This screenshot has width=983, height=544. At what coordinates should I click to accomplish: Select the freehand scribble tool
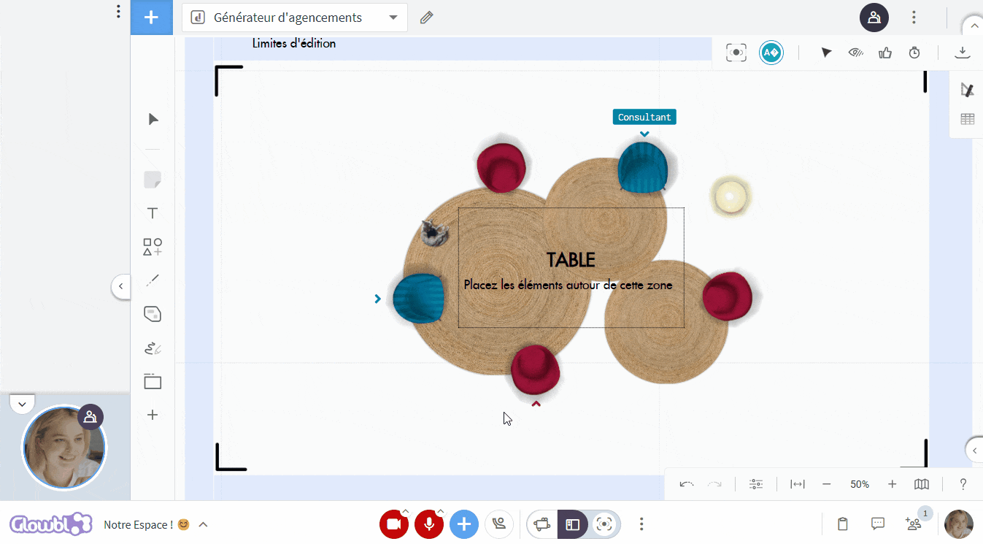coord(153,348)
